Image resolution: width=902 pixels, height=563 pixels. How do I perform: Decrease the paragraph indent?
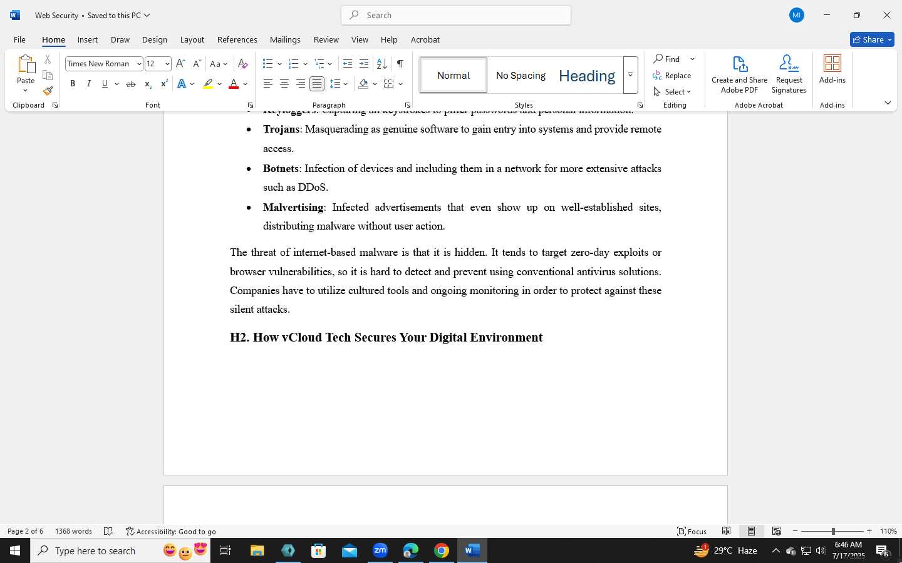click(348, 64)
